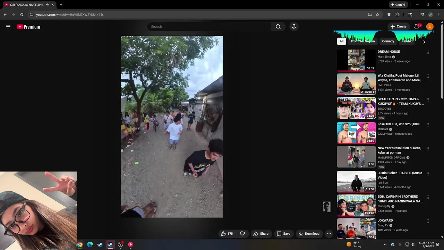Screen dimensions: 444x250
Task: Open options for Justin Bieber DAISIES video
Action: (x=428, y=174)
